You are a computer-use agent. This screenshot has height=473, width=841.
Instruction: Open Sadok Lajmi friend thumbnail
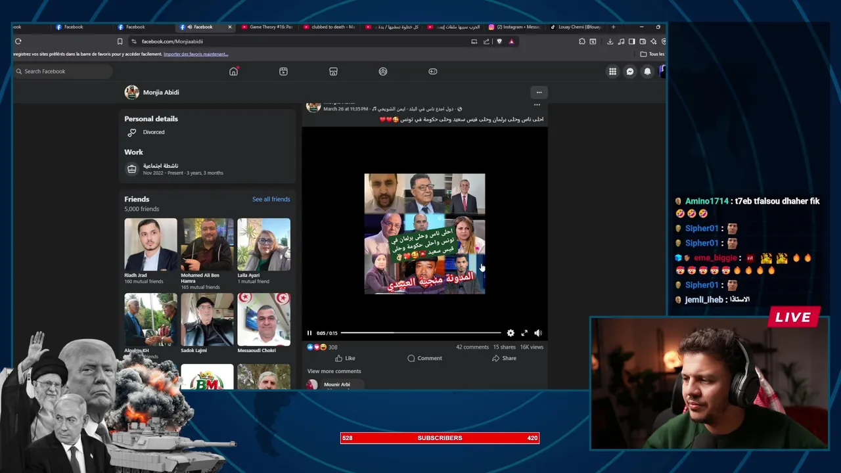tap(207, 319)
